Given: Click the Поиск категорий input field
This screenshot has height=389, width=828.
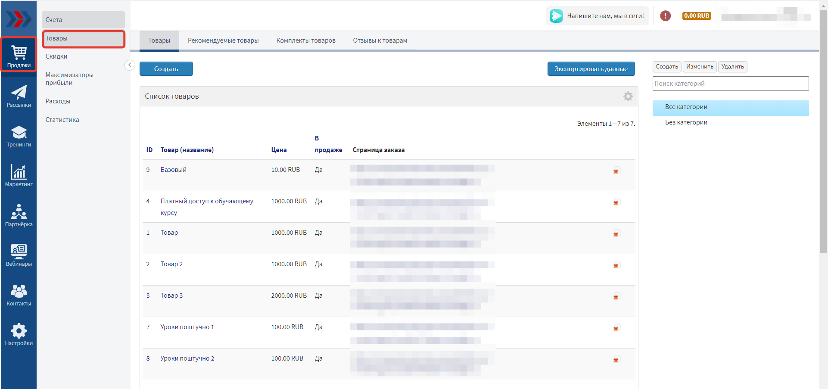Looking at the screenshot, I should (730, 84).
